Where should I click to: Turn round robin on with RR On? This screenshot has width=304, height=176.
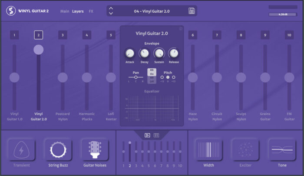pyautogui.click(x=152, y=72)
